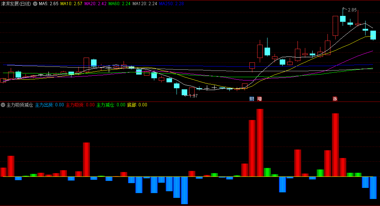380x206 pixels.
Task: Click the 增 event marker
Action: coord(259,99)
